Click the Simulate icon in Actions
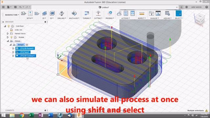This screenshot has width=210, height=118. click(x=119, y=13)
